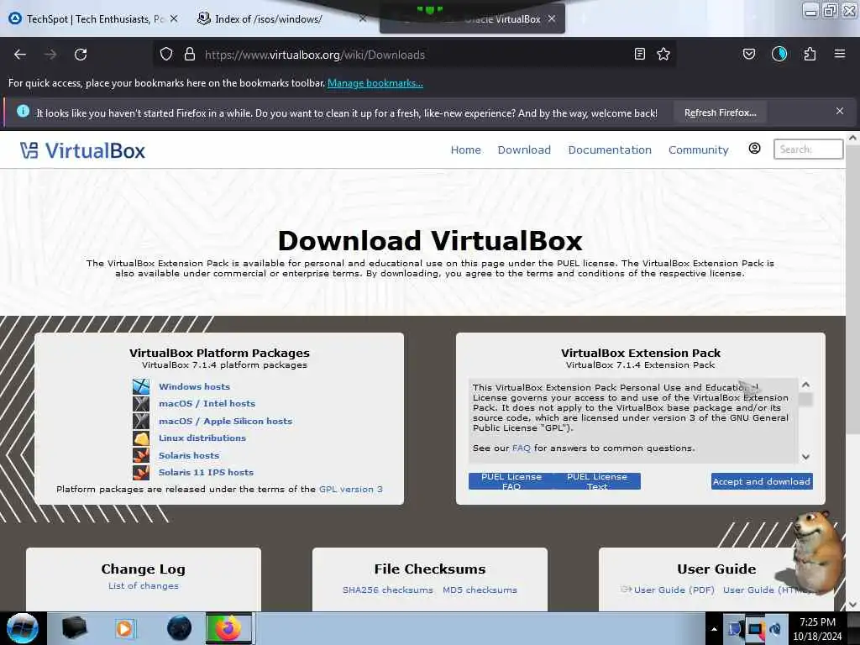Click the info icon in notification bar
860x645 pixels.
coord(23,112)
